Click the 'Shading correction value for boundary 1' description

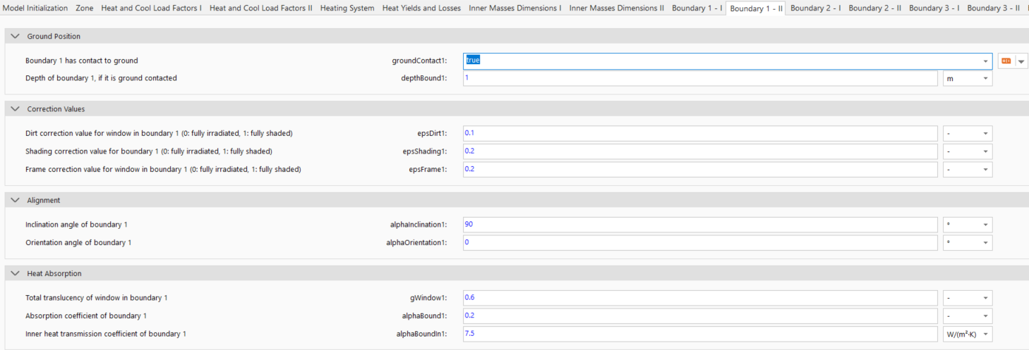149,151
